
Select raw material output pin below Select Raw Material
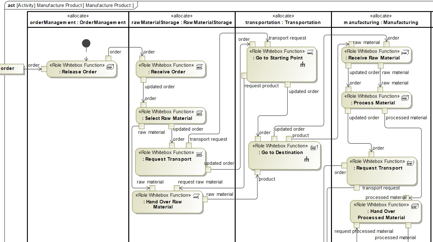pos(142,126)
